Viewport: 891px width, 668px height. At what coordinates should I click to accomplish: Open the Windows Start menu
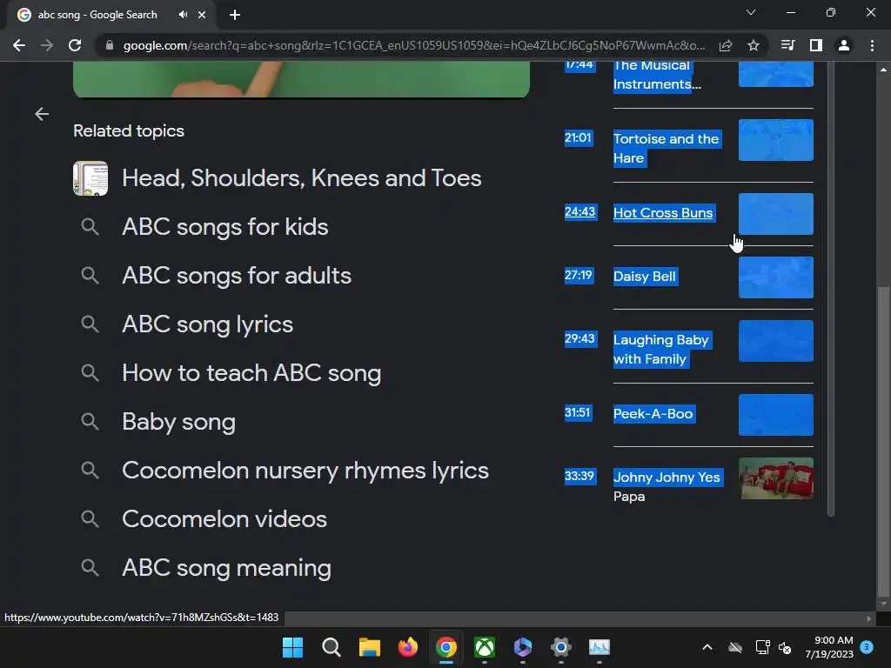pyautogui.click(x=292, y=647)
